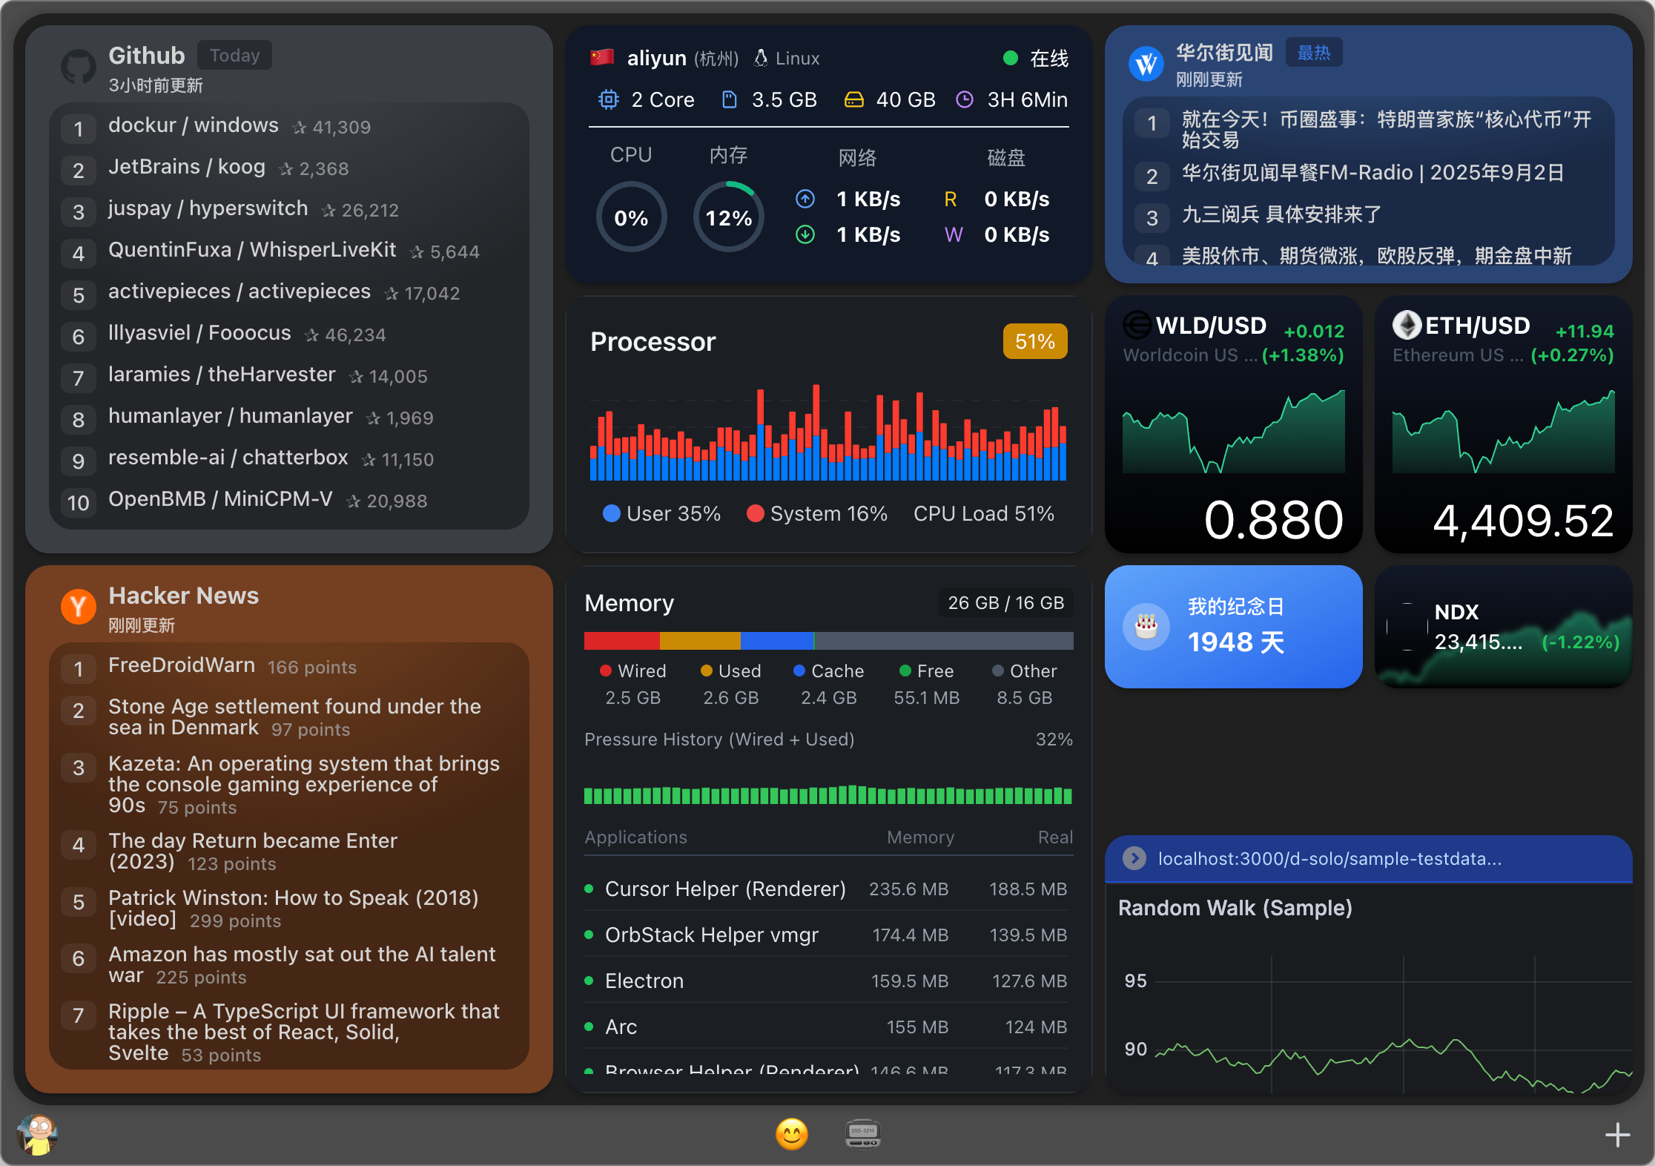Click the uptime clock icon beside 3H 6Min
Viewport: 1655px width, 1166px height.
point(965,99)
